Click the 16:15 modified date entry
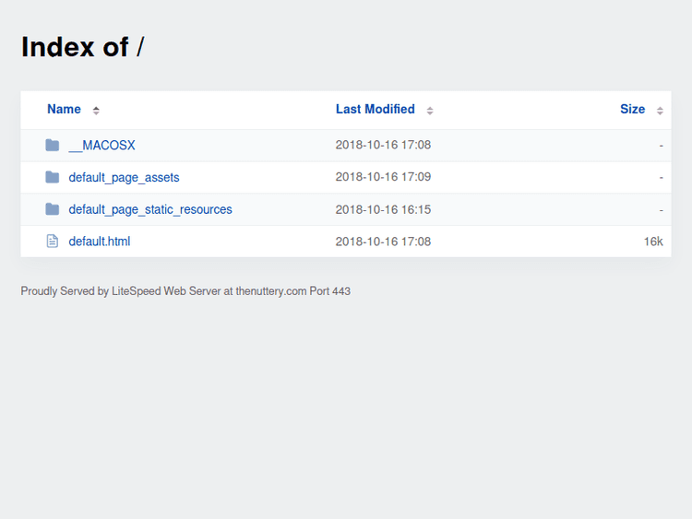This screenshot has height=519, width=692. tap(383, 209)
